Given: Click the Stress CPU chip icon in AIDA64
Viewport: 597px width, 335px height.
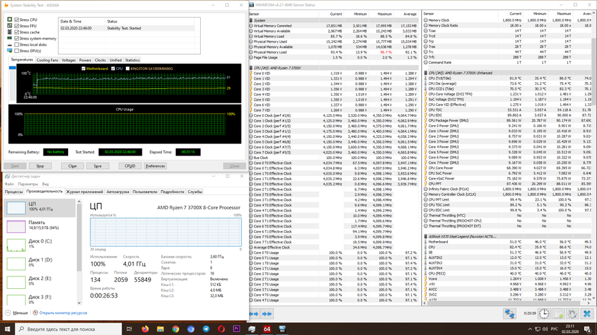Looking at the screenshot, I should pos(10,20).
